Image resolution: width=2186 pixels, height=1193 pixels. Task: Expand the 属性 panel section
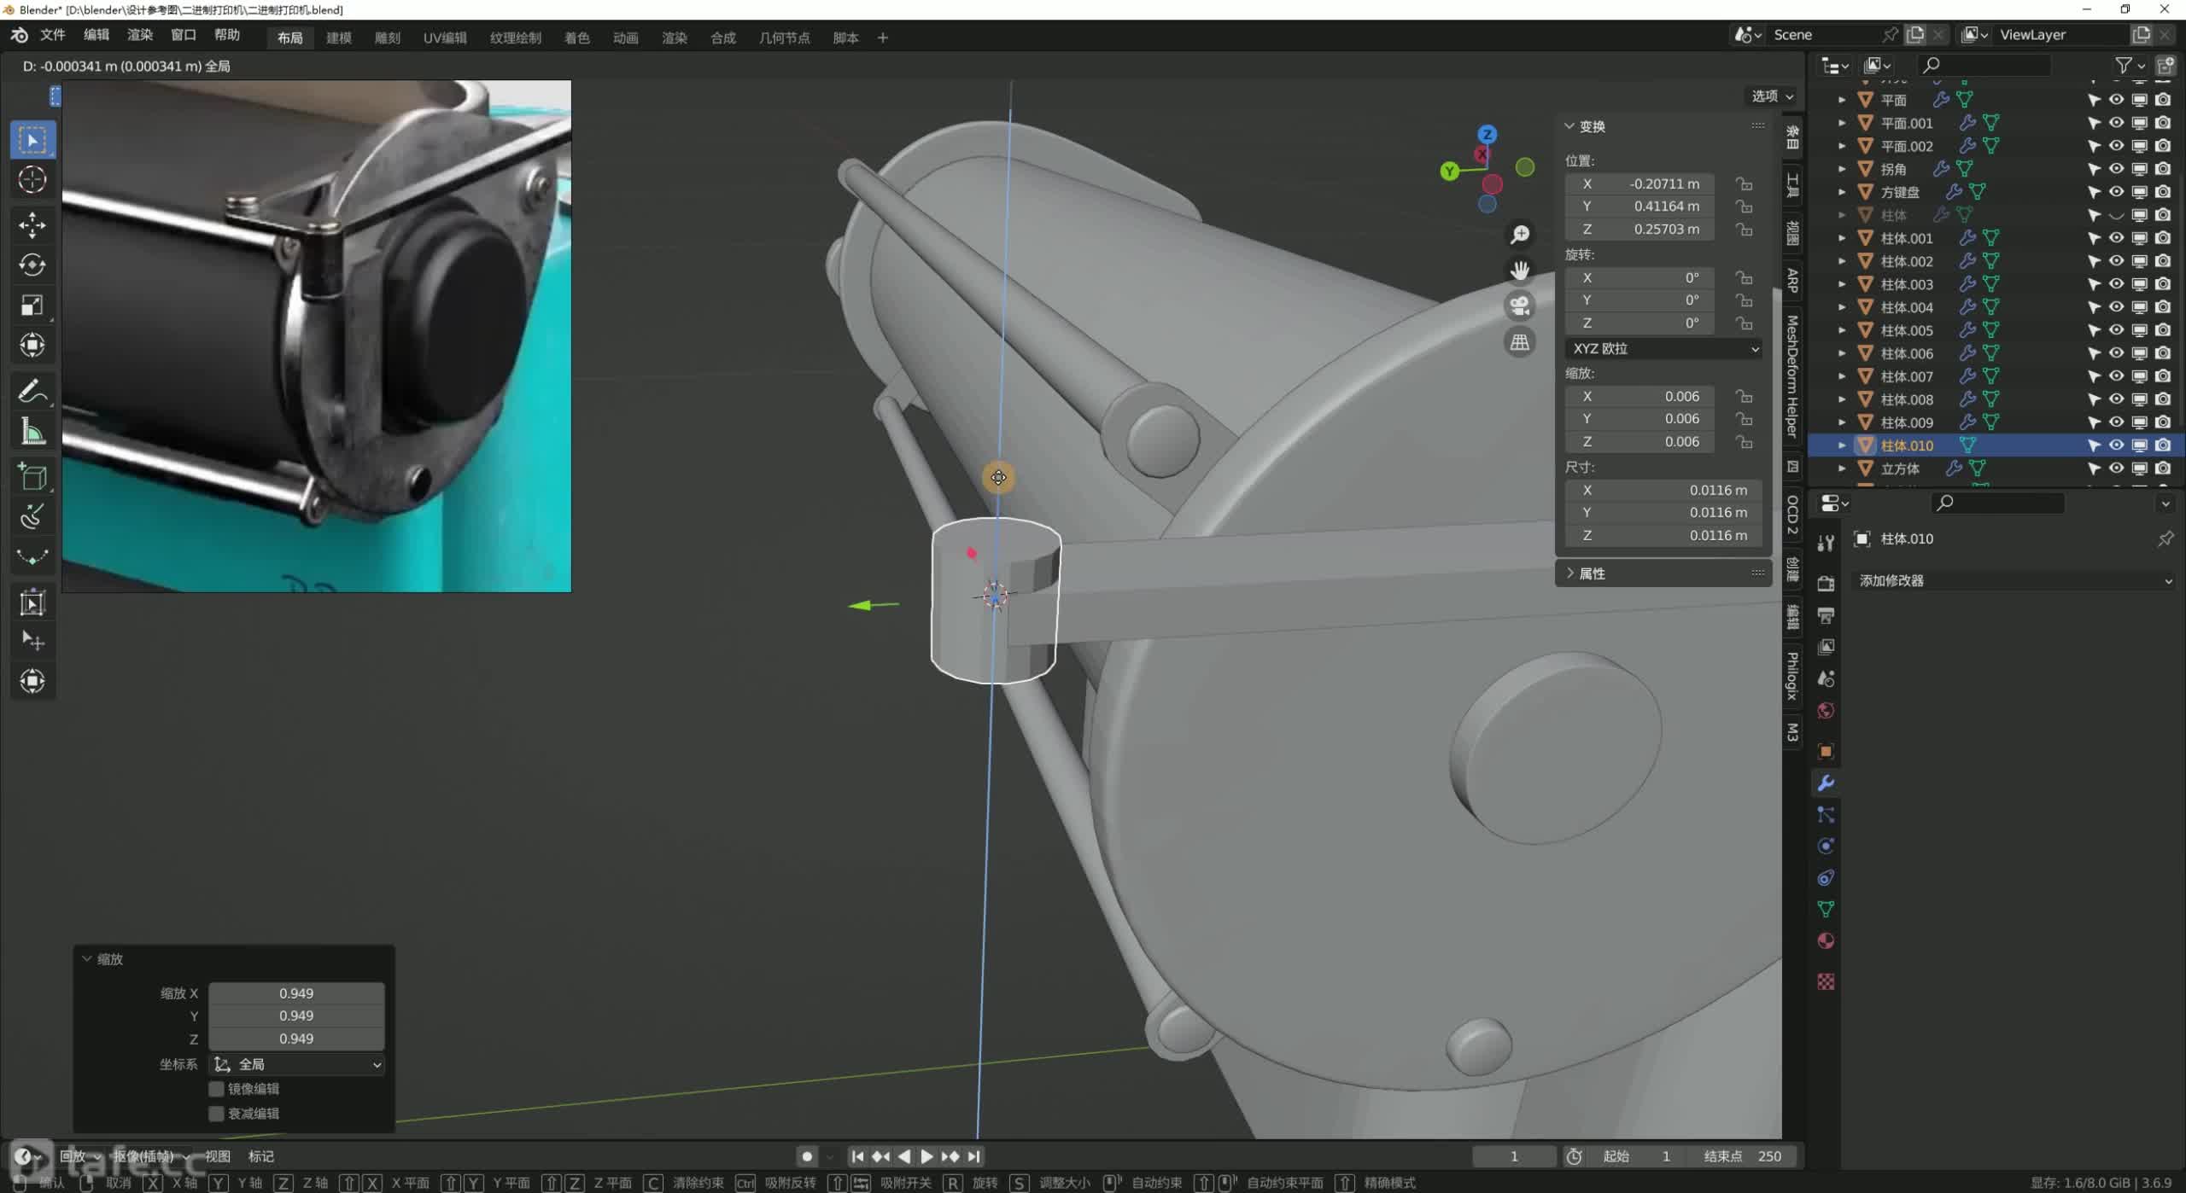(x=1592, y=573)
